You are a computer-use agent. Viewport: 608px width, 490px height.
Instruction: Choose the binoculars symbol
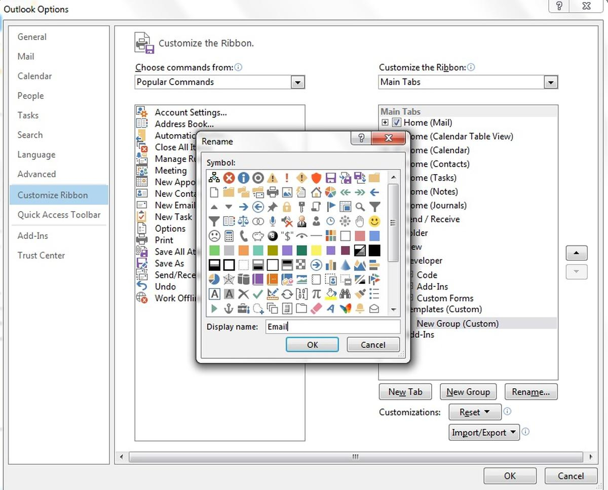point(345,294)
